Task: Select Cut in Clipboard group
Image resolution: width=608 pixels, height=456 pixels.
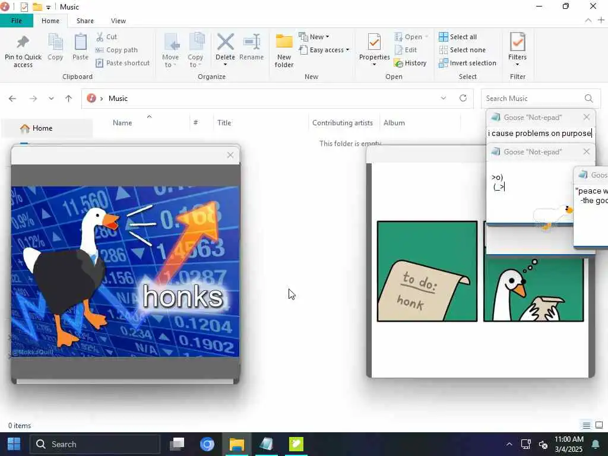Action: pyautogui.click(x=107, y=37)
